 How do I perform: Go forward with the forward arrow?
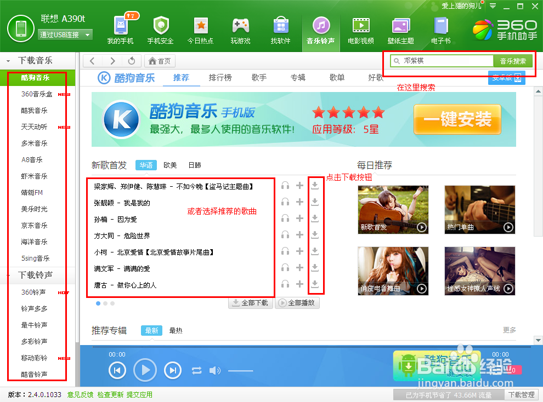[112, 61]
